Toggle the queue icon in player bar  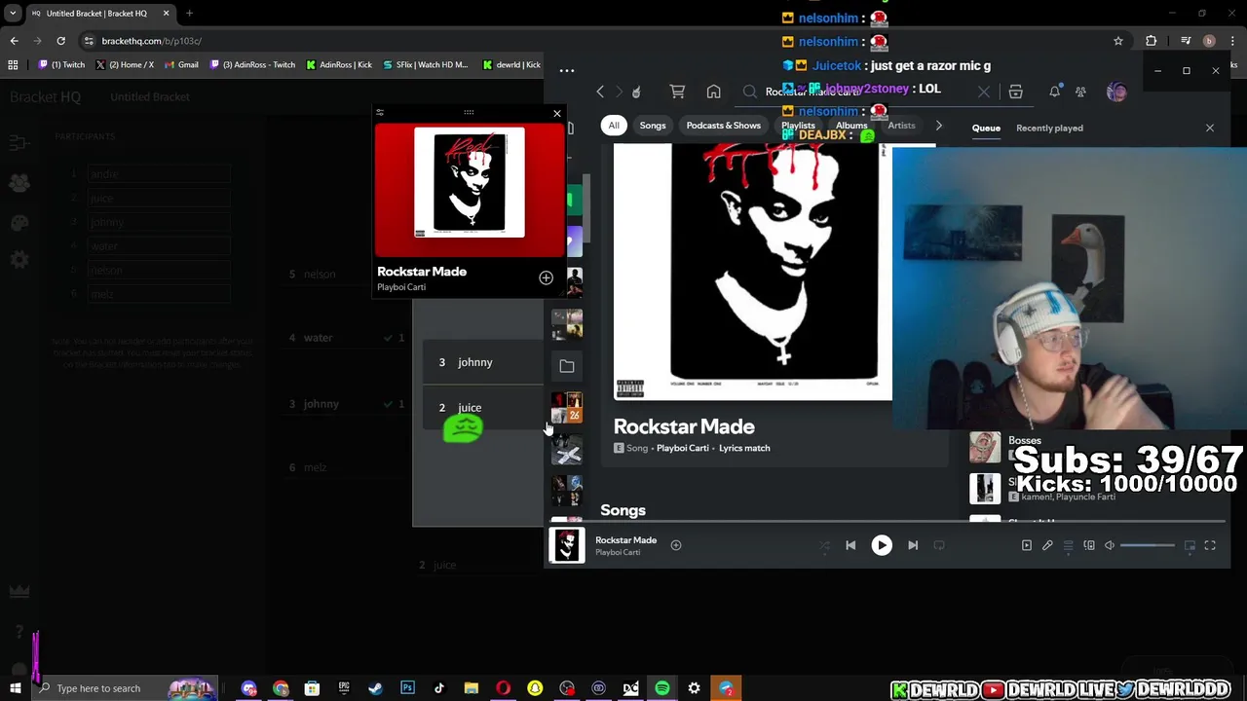click(1069, 545)
